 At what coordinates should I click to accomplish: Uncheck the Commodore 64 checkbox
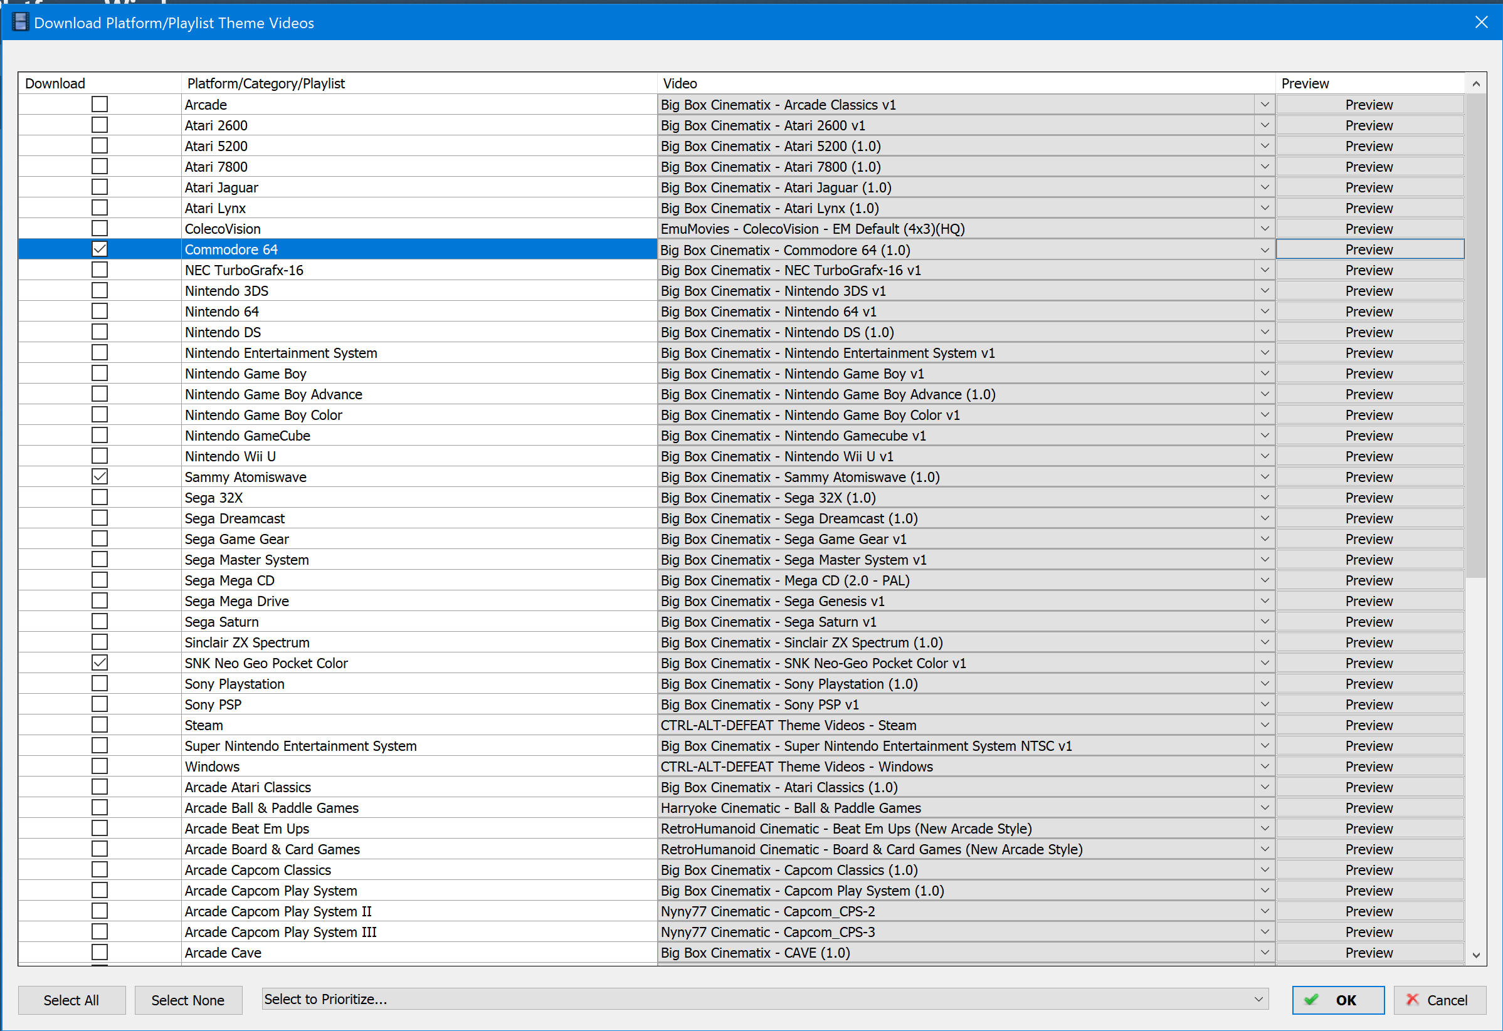click(100, 249)
